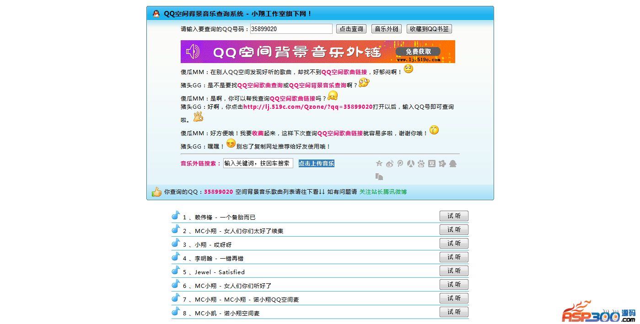Click 点击上传音乐 link
This screenshot has height=324, width=640.
tap(317, 163)
